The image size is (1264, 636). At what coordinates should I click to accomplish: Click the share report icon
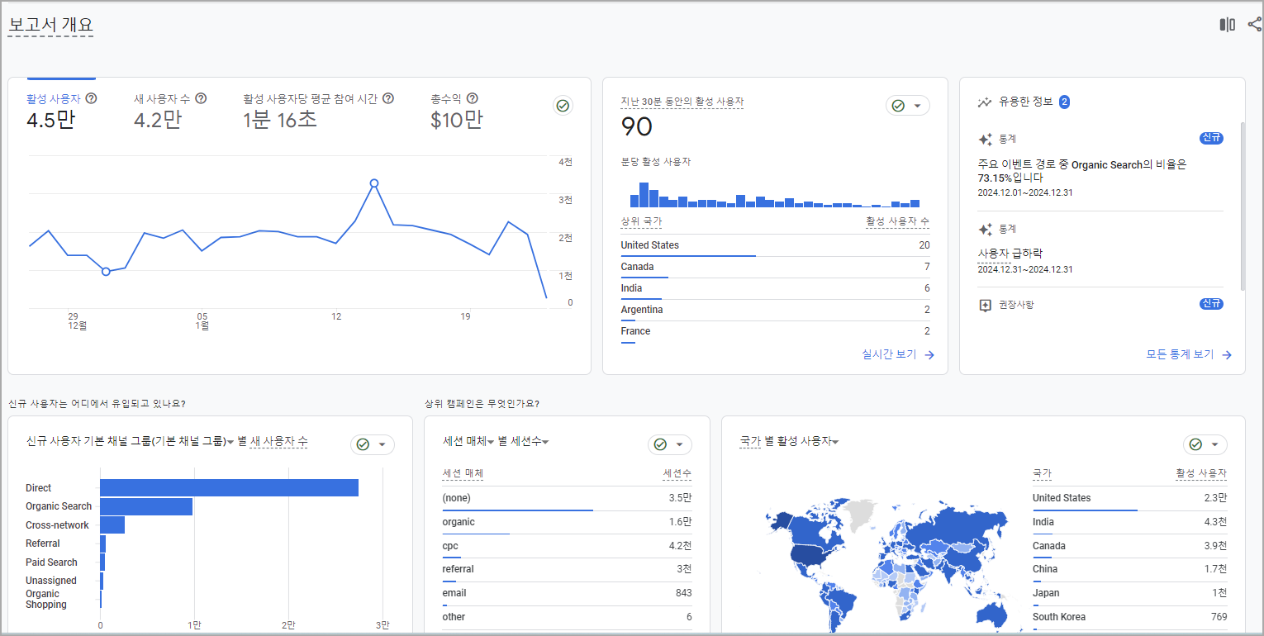[x=1254, y=24]
